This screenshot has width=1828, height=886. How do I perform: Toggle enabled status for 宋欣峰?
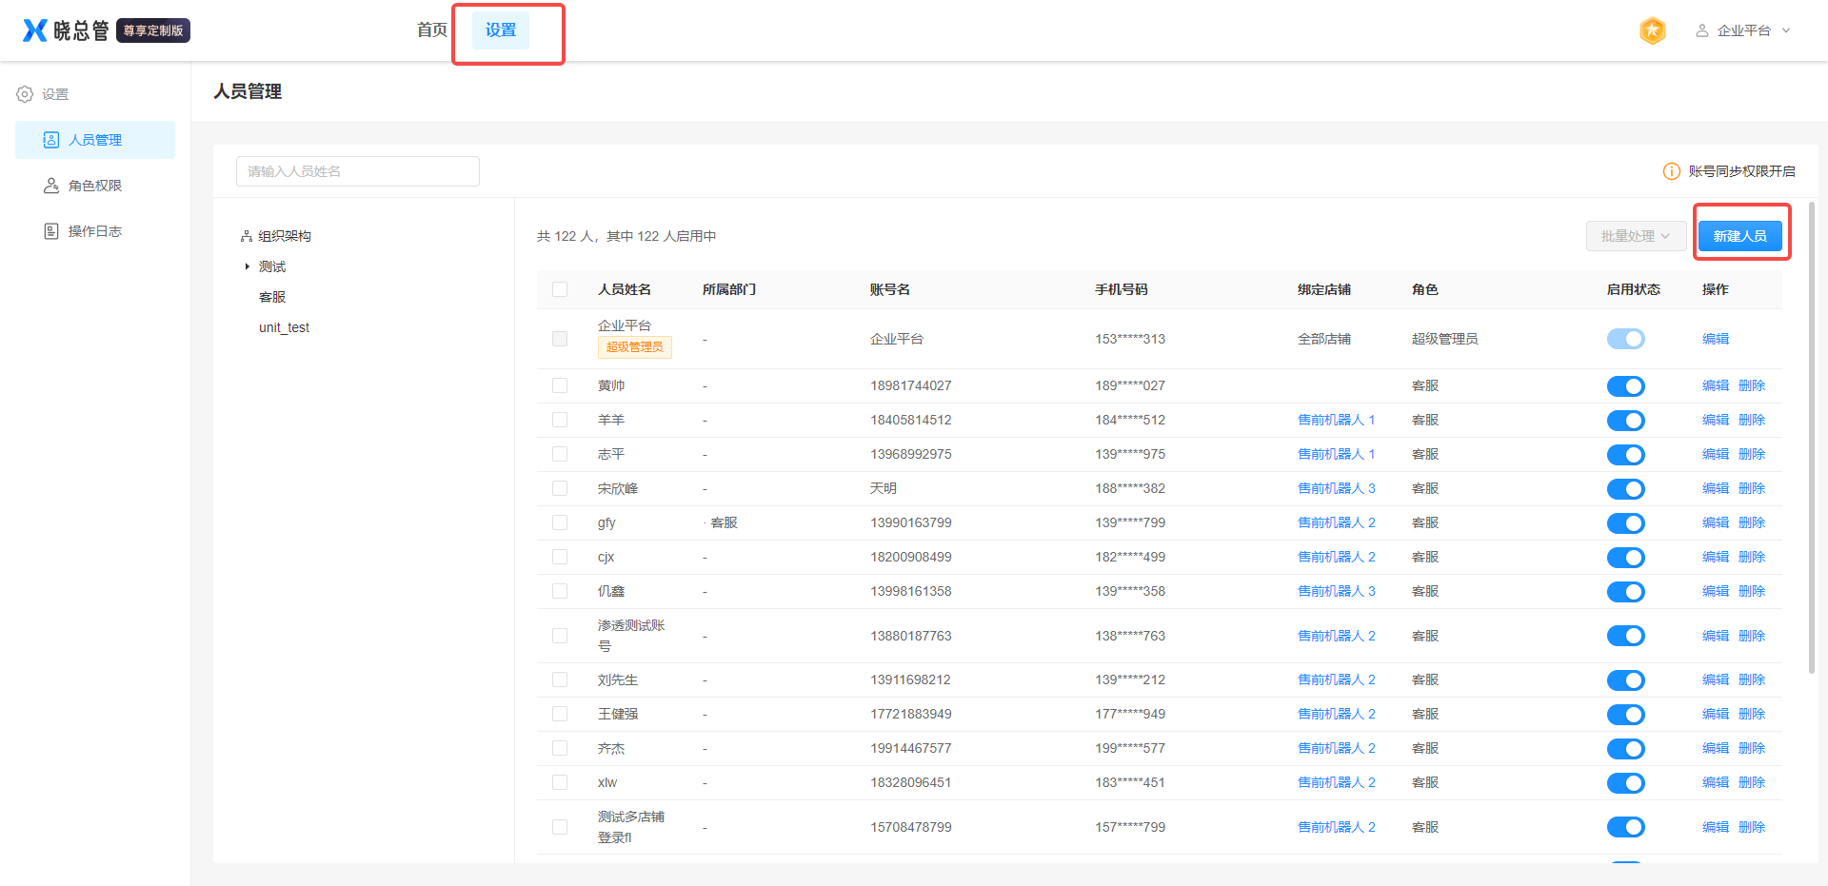[x=1626, y=489]
